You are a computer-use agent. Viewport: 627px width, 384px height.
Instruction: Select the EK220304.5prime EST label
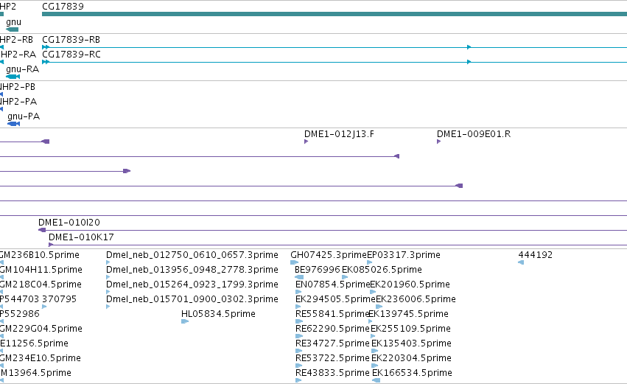click(411, 358)
